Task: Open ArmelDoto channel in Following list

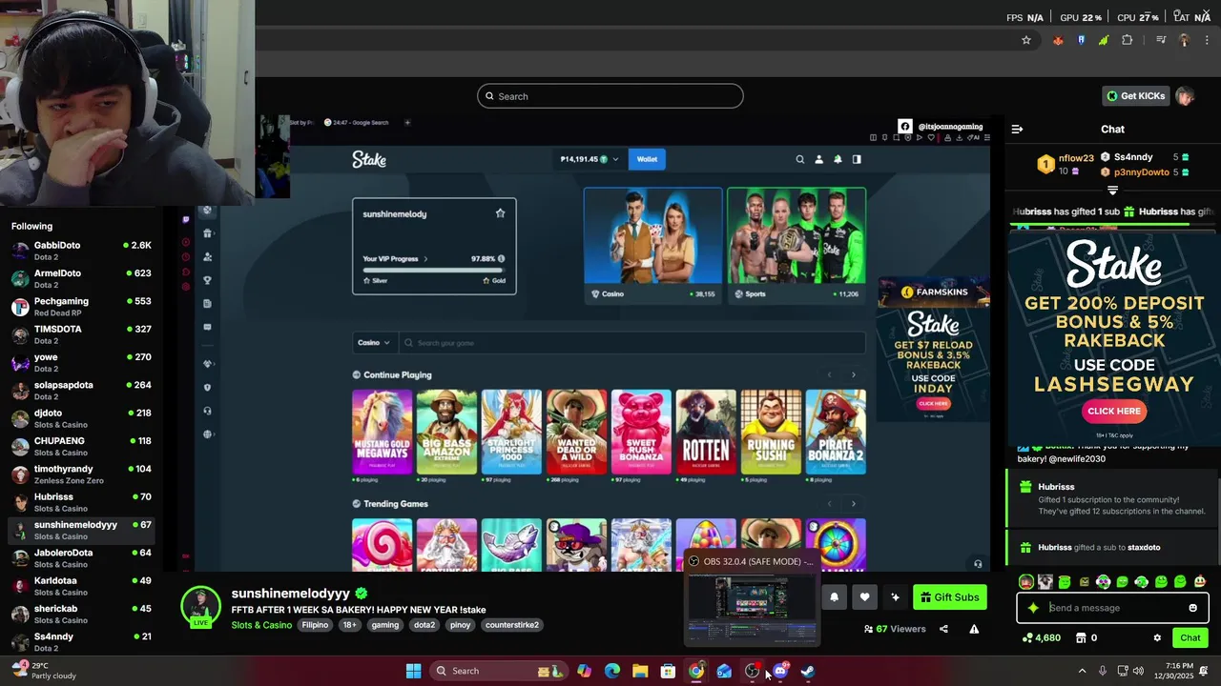Action: 82,278
